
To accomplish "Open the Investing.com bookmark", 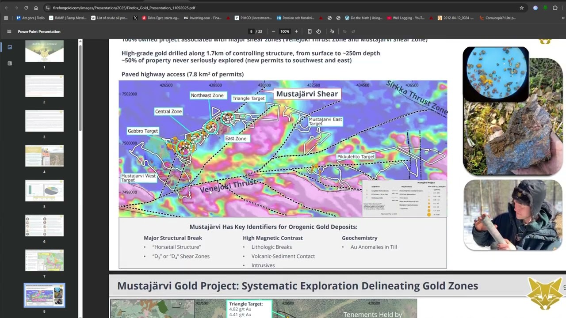I will tap(203, 18).
